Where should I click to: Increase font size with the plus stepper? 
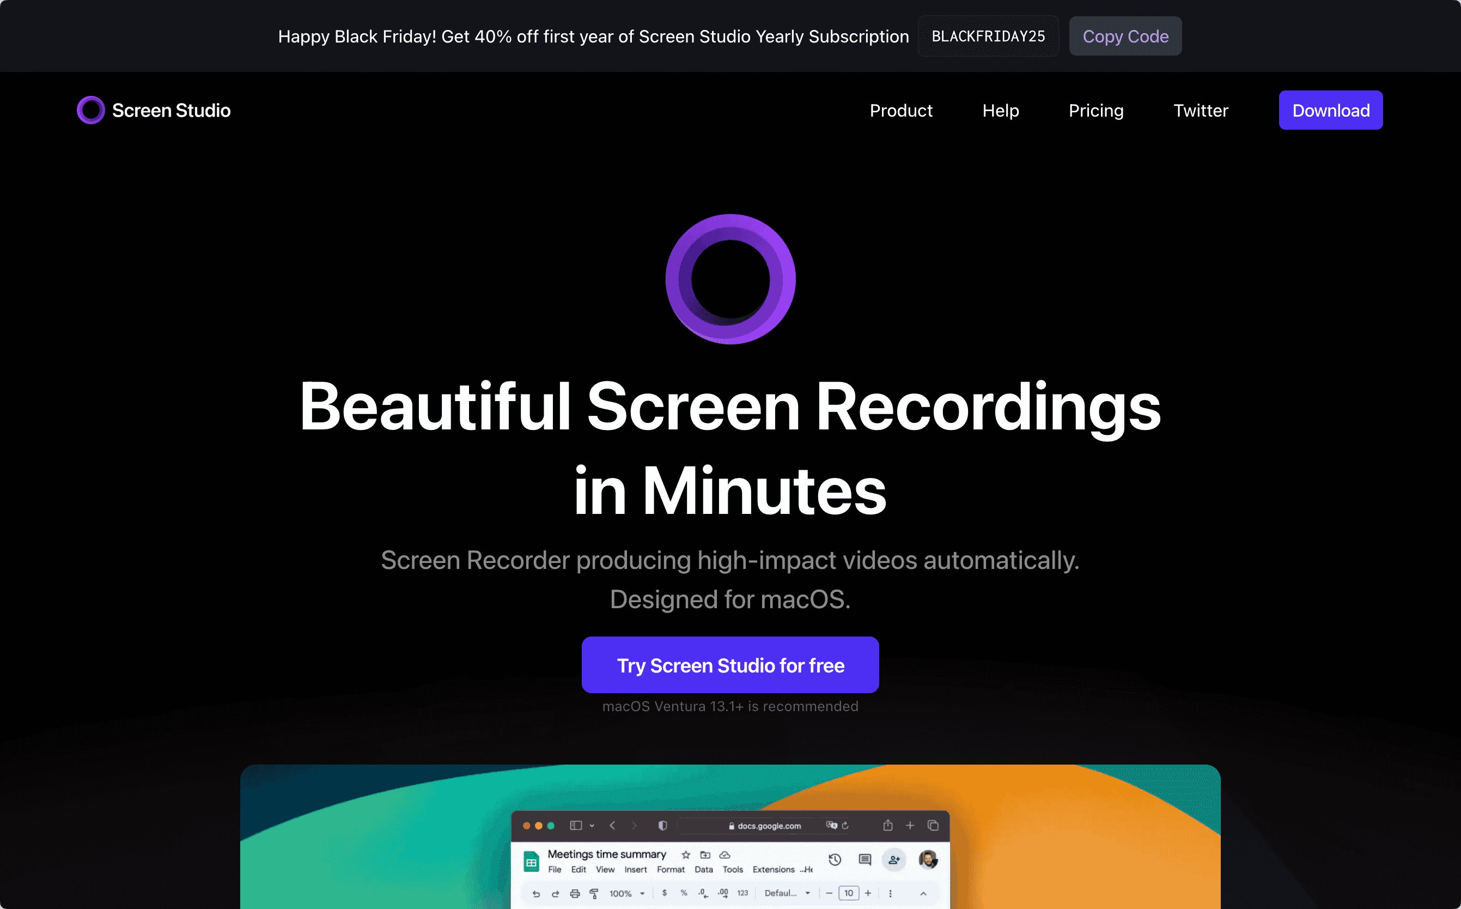coord(868,893)
